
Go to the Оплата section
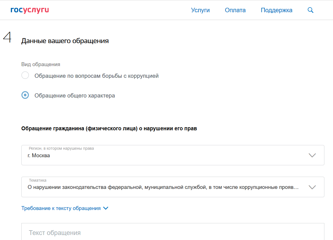(235, 10)
